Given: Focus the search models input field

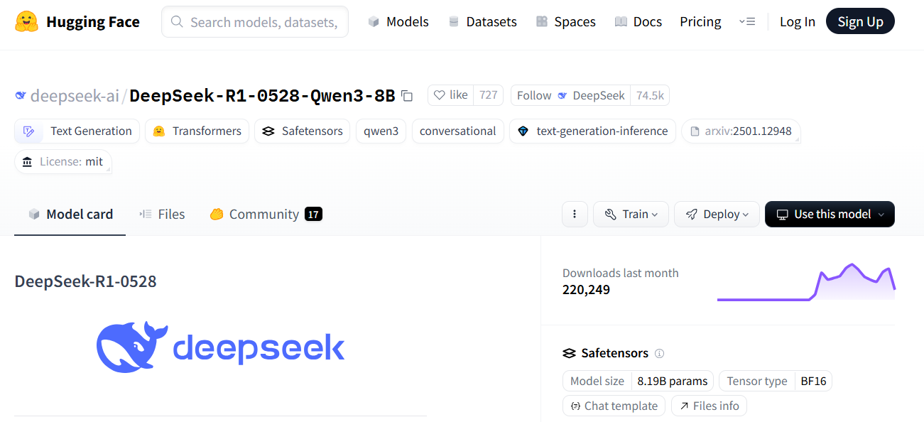Looking at the screenshot, I should tap(255, 22).
